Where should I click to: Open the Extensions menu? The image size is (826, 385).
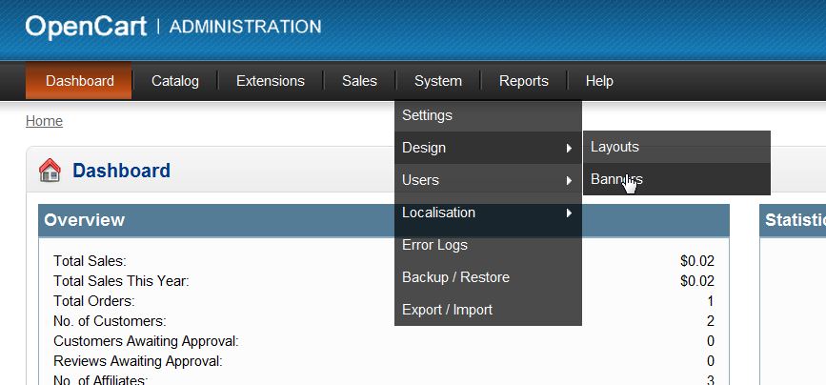coord(271,81)
